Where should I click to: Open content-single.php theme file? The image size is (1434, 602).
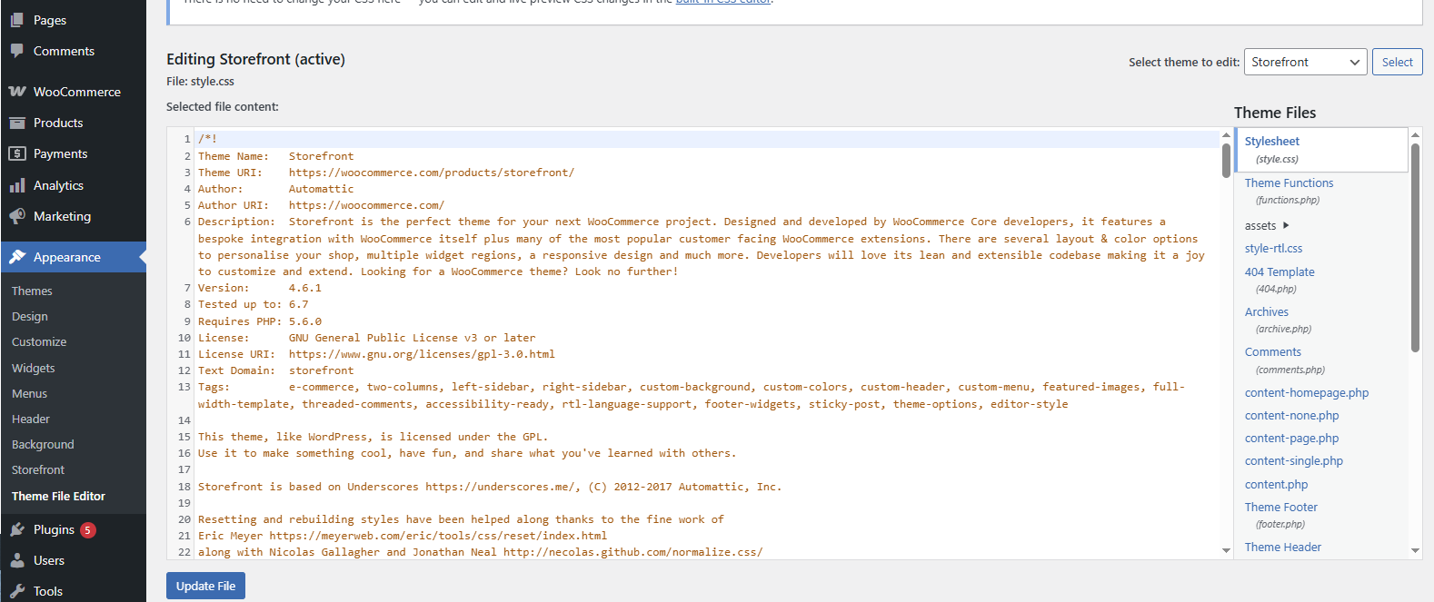pos(1294,460)
